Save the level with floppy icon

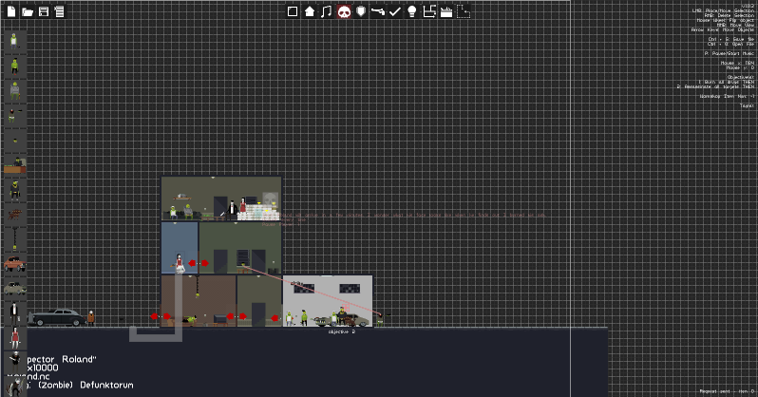coord(44,11)
